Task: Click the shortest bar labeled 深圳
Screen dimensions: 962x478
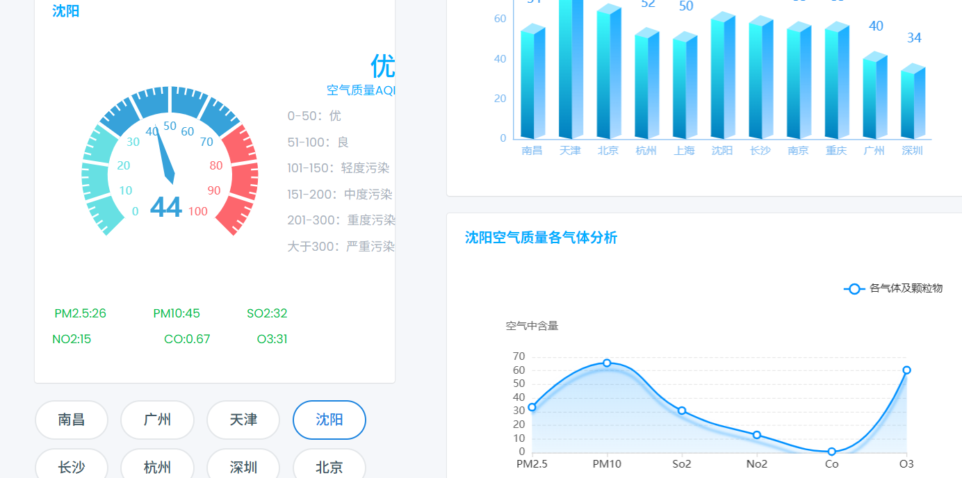Action: [x=911, y=104]
